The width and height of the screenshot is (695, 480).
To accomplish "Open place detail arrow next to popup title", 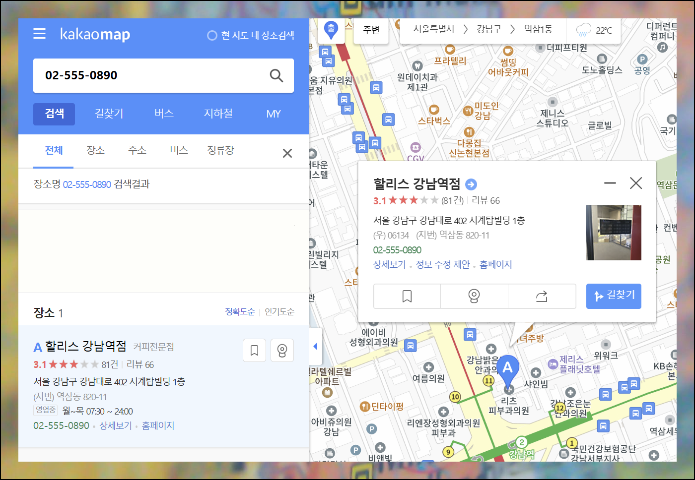I will click(x=471, y=184).
